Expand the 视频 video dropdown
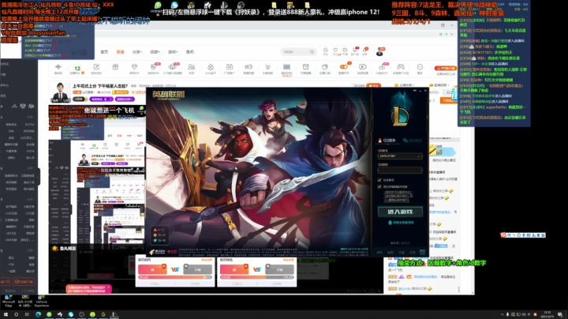Viewport: 568px width, 319px height. pyautogui.click(x=155, y=52)
